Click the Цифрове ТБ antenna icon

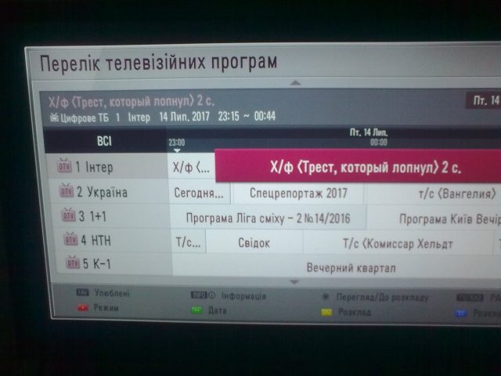(54, 117)
